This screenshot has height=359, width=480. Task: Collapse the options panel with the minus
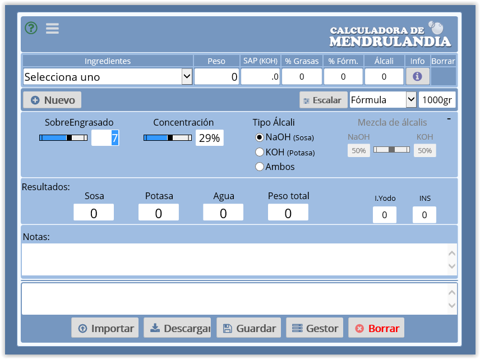click(x=449, y=119)
